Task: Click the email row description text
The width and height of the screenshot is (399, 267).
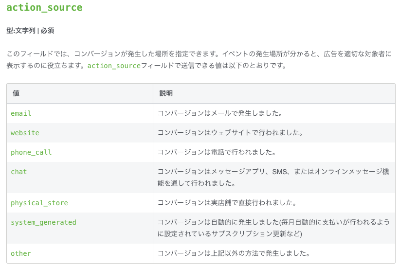Action: coord(220,113)
